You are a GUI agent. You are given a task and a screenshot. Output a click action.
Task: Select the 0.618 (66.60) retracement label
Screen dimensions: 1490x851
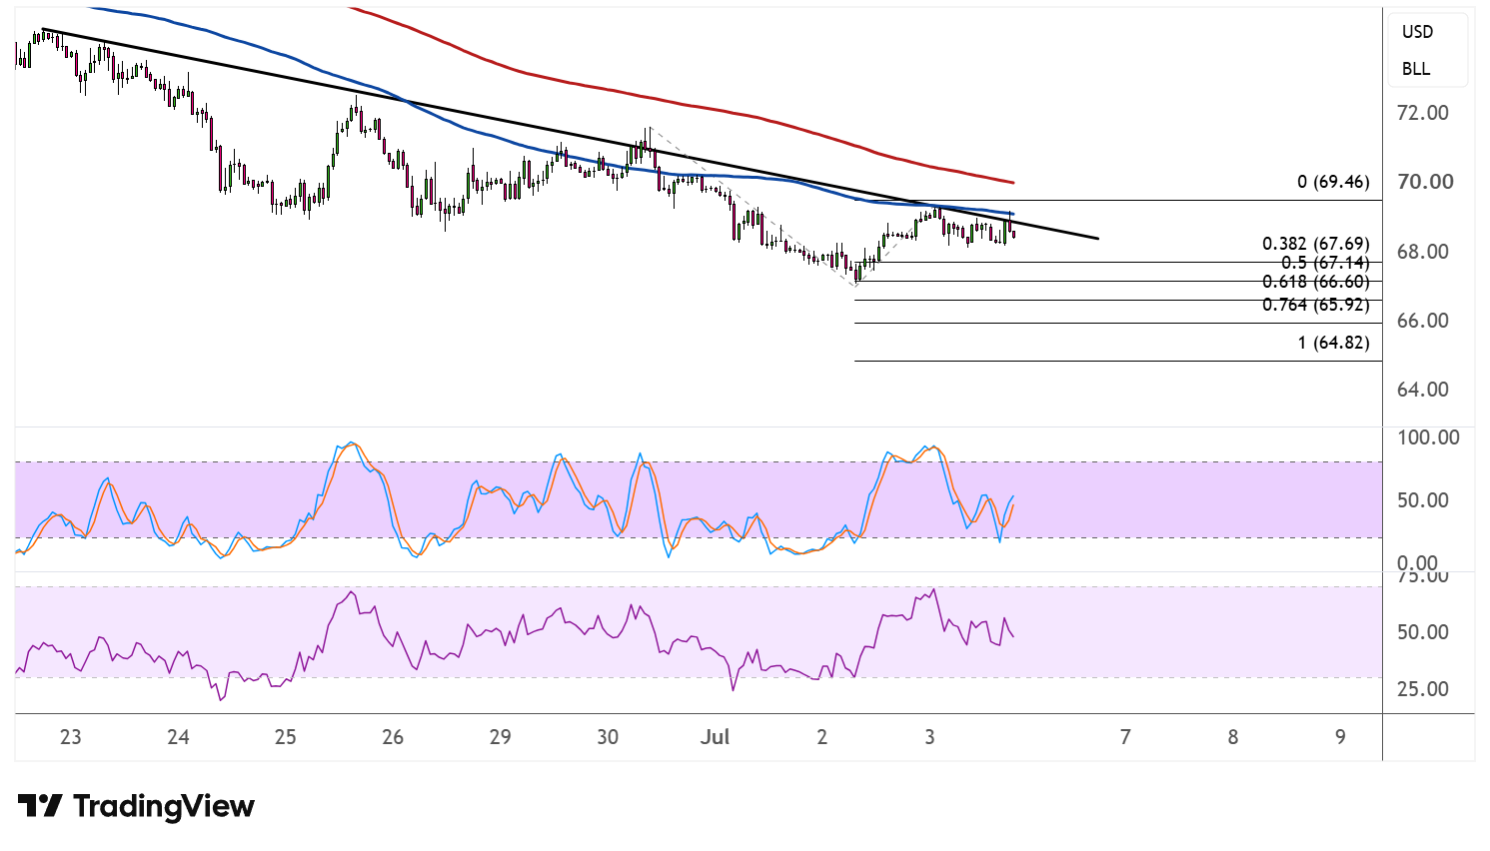[1316, 282]
